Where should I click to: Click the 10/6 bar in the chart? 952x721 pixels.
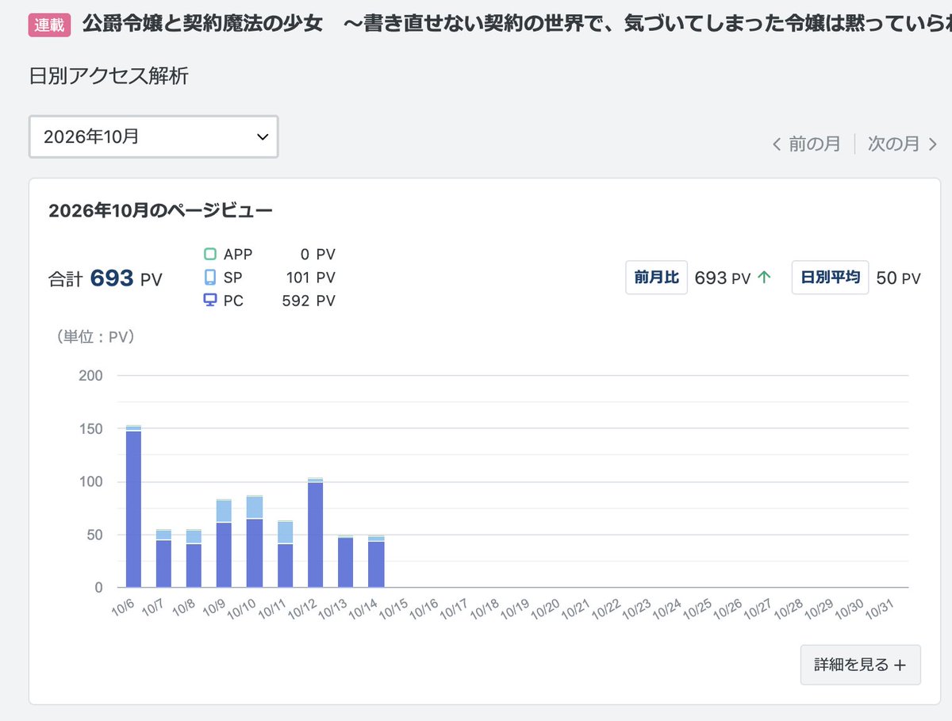point(133,507)
